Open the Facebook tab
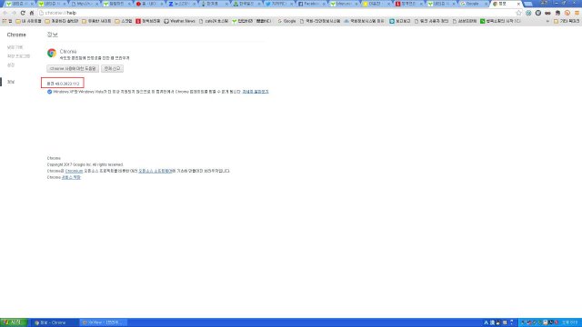 click(311, 4)
